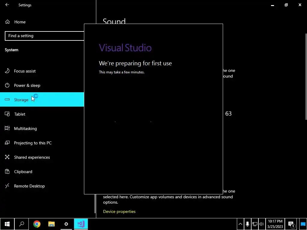The height and width of the screenshot is (230, 307).
Task: Click the Tablet icon in sidebar
Action: [7, 114]
